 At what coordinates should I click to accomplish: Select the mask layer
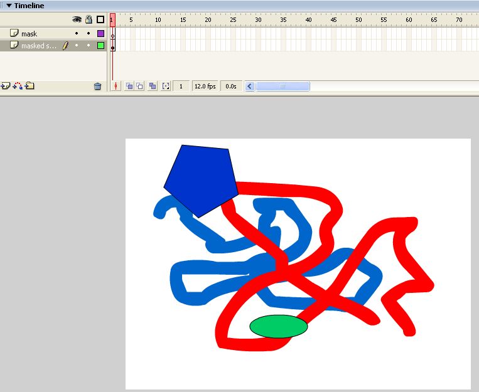[38, 33]
